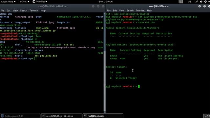Viewport: 210px width, 118px height.
Task: Click the 1/2 workspace switcher in bottom panel
Action: [x=207, y=116]
